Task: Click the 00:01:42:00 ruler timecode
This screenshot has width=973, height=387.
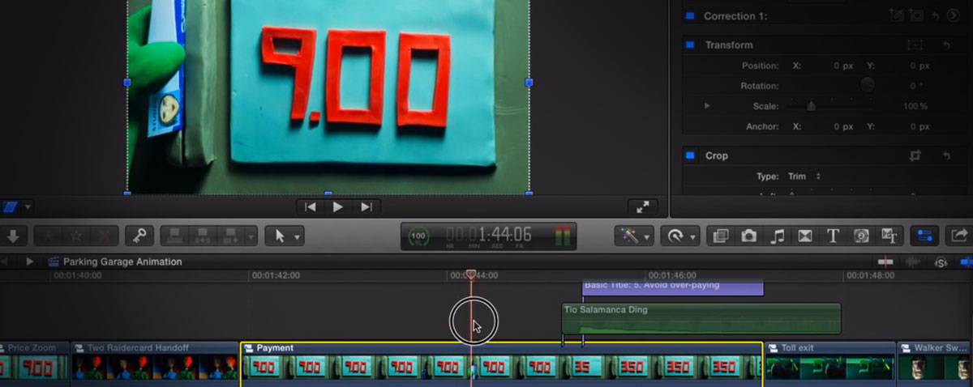Action: pyautogui.click(x=276, y=275)
